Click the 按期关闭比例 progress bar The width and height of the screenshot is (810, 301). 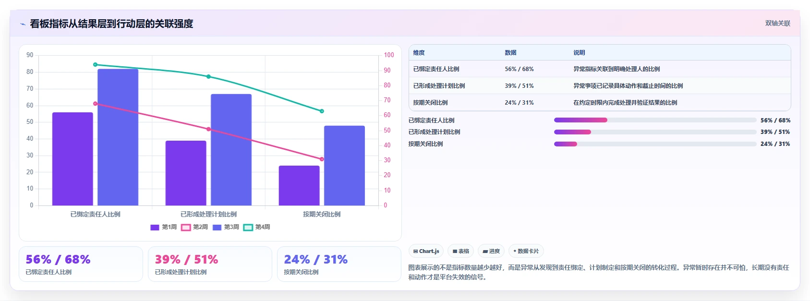point(655,144)
